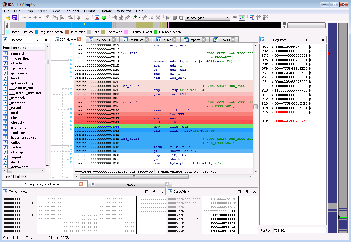Open the empty navigation band combo box
The width and height of the screenshot is (351, 242).
click(306, 26)
